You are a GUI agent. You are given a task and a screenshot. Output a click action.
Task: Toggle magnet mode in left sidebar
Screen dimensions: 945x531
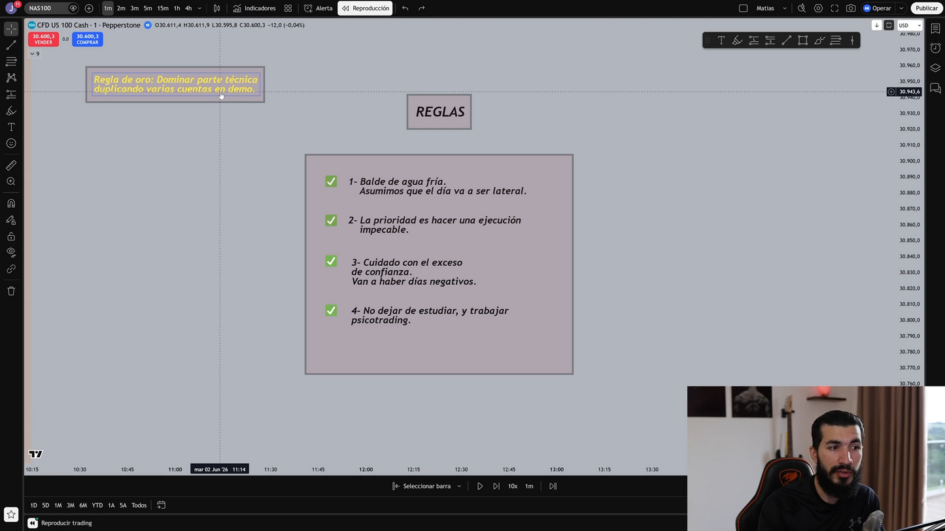(x=11, y=204)
